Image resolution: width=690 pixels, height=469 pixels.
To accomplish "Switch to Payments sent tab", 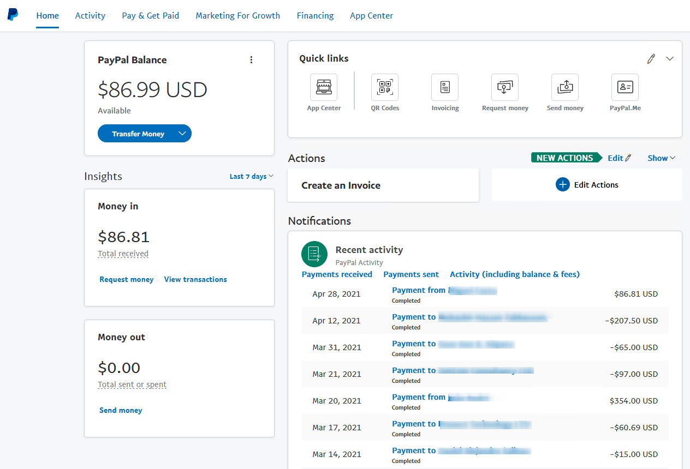I will (411, 274).
